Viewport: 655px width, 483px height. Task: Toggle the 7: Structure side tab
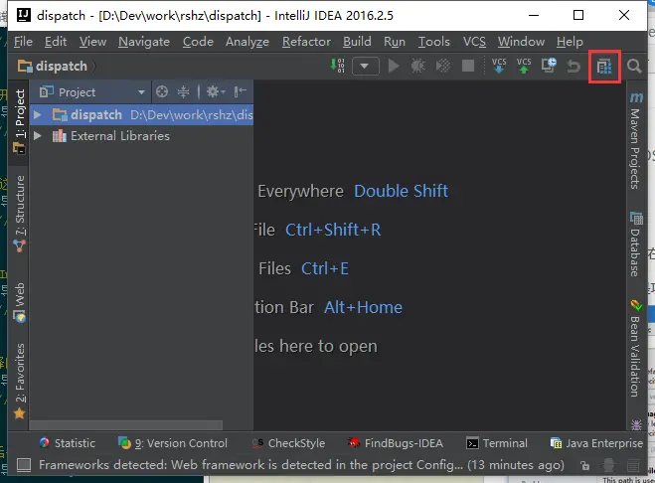19,214
